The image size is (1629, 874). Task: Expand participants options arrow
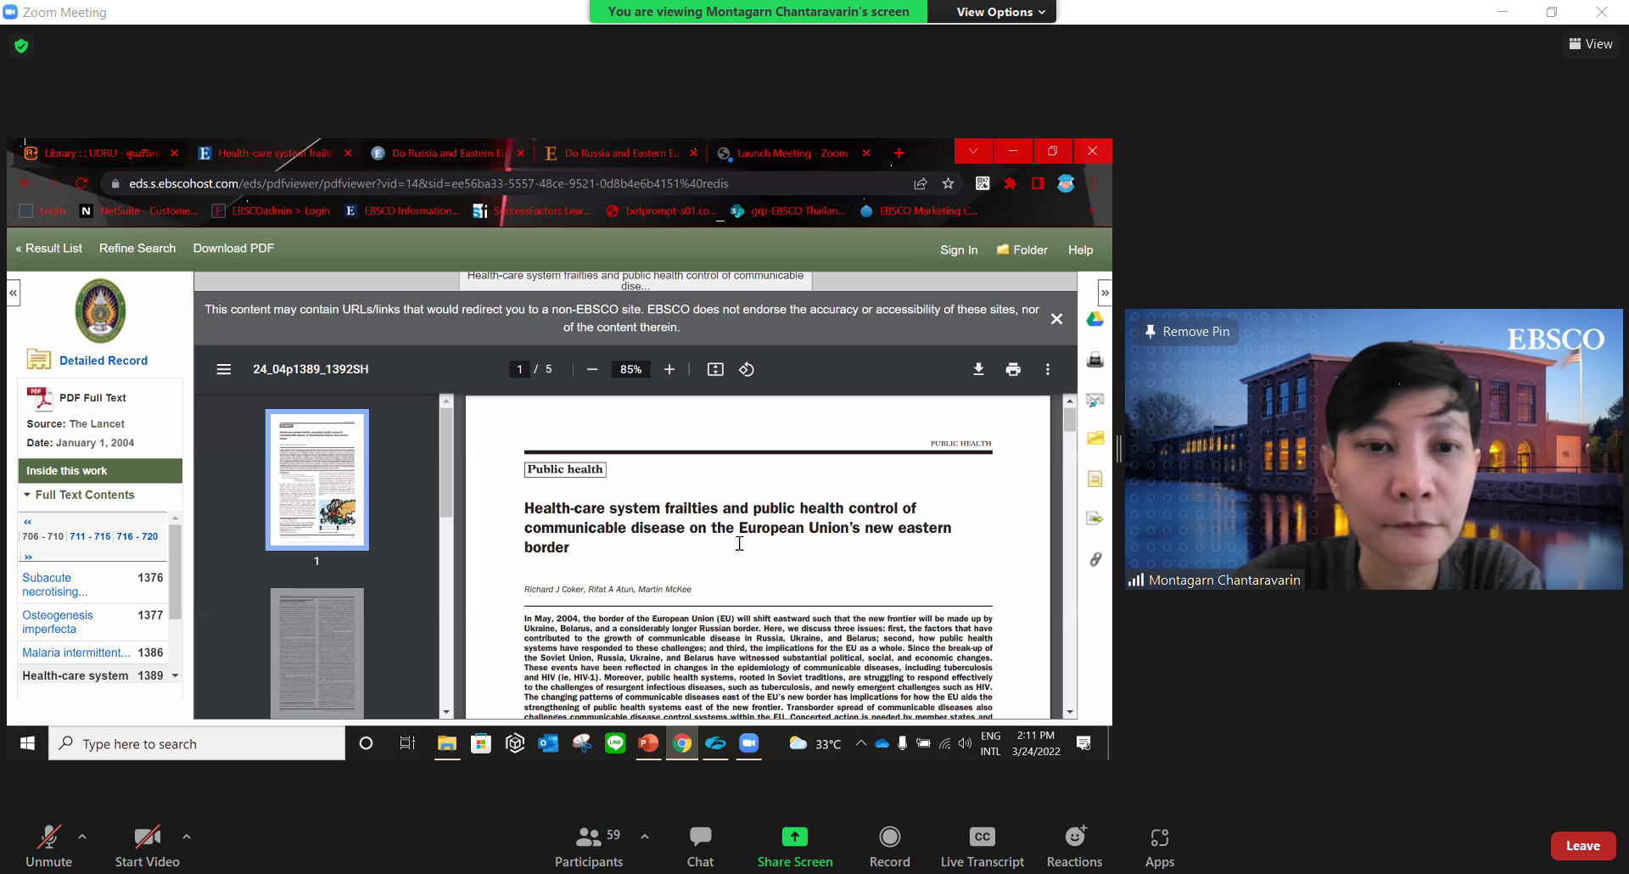tap(645, 837)
